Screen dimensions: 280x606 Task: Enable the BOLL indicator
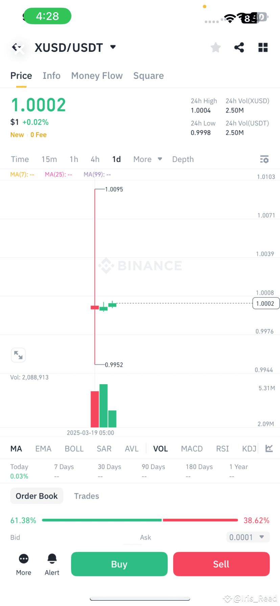pyautogui.click(x=74, y=449)
